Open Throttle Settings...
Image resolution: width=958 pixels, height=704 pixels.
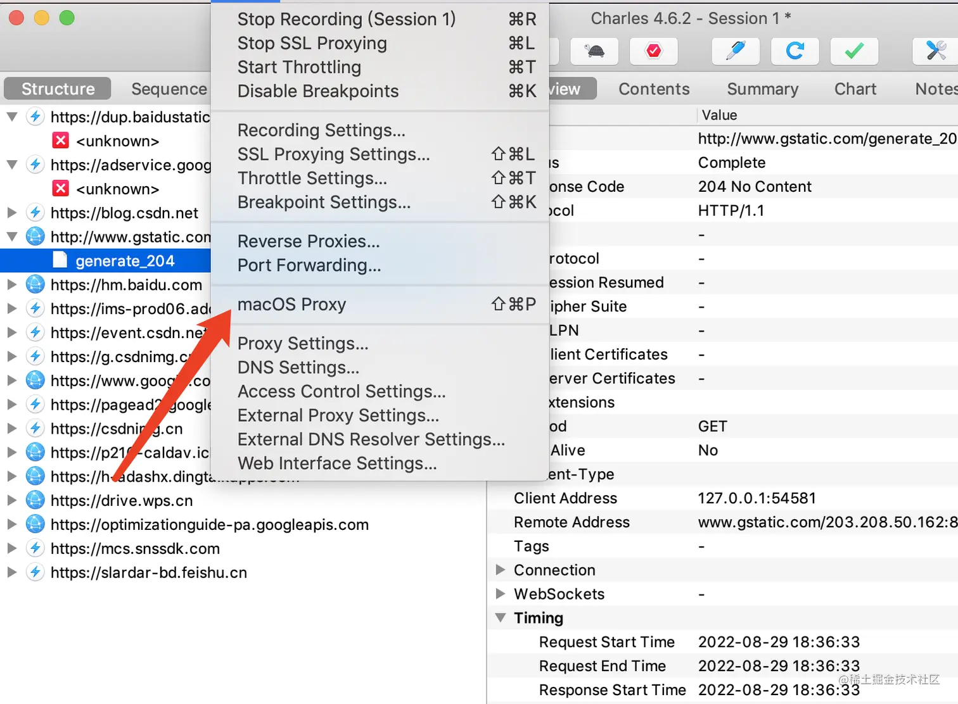click(x=380, y=178)
